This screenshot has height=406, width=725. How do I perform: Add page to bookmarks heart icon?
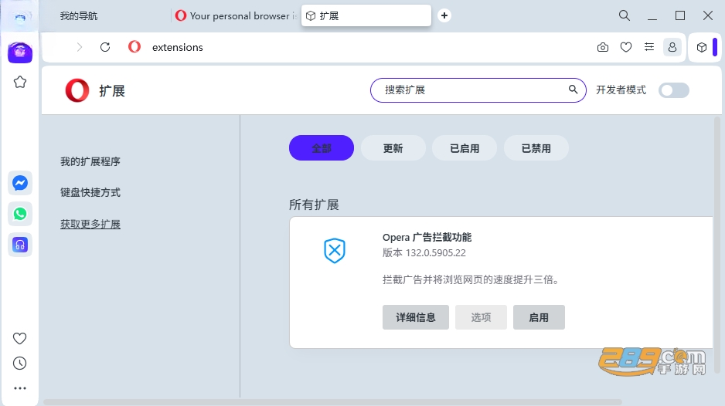tap(626, 47)
